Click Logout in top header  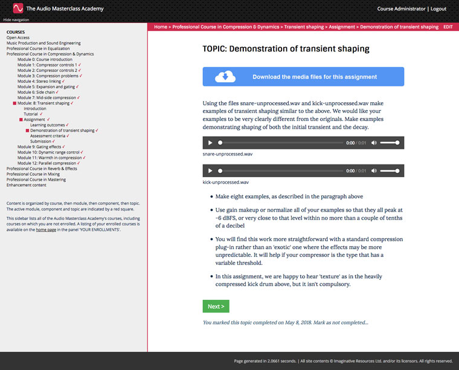pyautogui.click(x=438, y=9)
